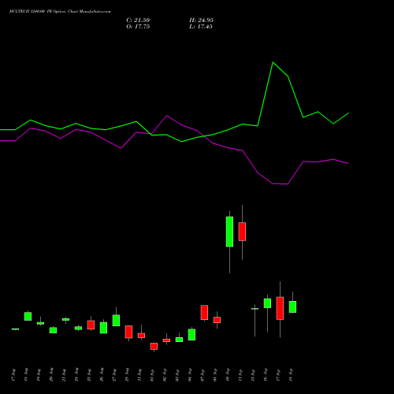
Task: Click the 01 Sep date label
Action: coord(152,375)
